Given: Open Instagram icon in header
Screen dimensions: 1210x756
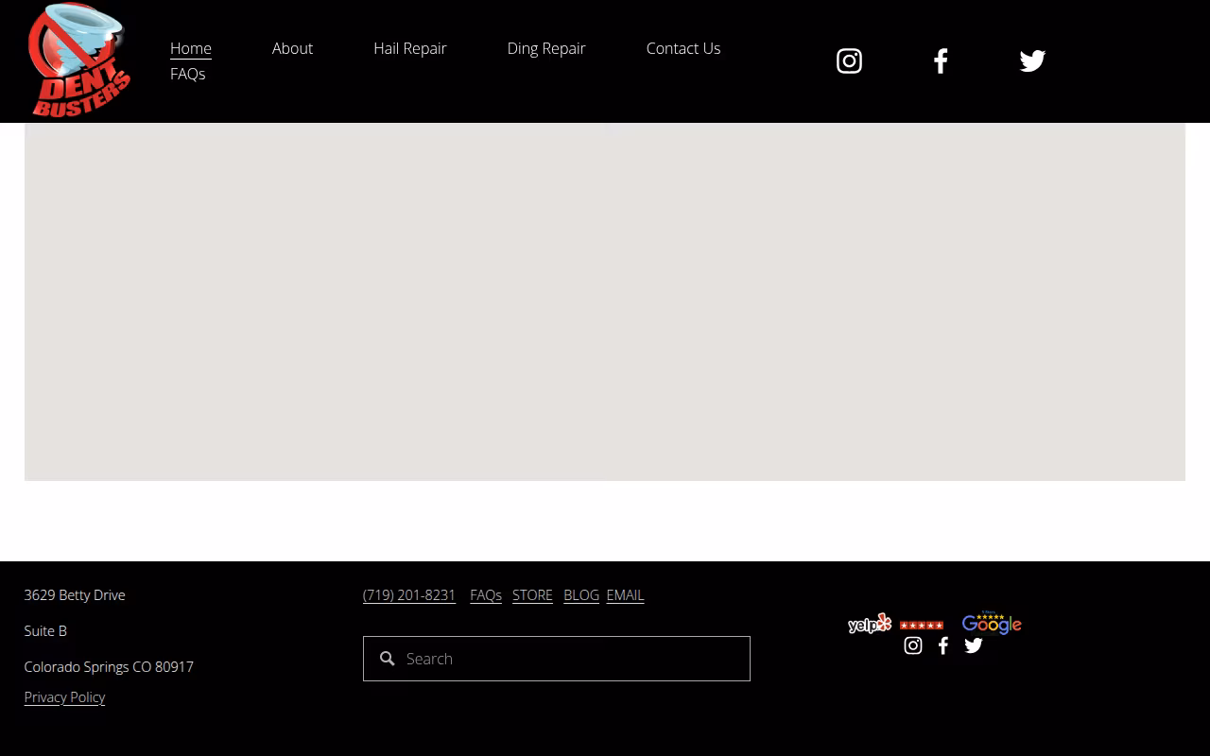Looking at the screenshot, I should tap(849, 61).
